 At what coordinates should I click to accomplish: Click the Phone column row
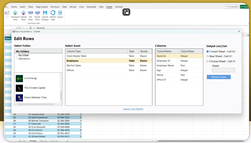tap(179, 75)
